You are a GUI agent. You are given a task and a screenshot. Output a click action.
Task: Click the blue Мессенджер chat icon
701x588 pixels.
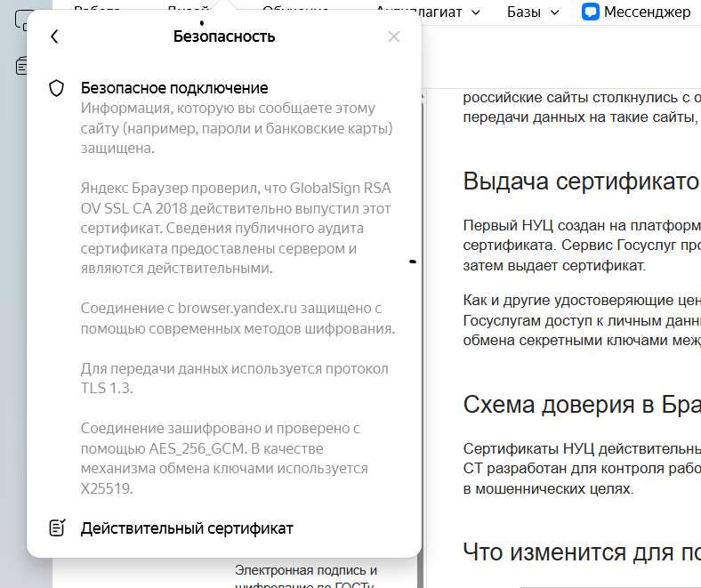(x=590, y=12)
